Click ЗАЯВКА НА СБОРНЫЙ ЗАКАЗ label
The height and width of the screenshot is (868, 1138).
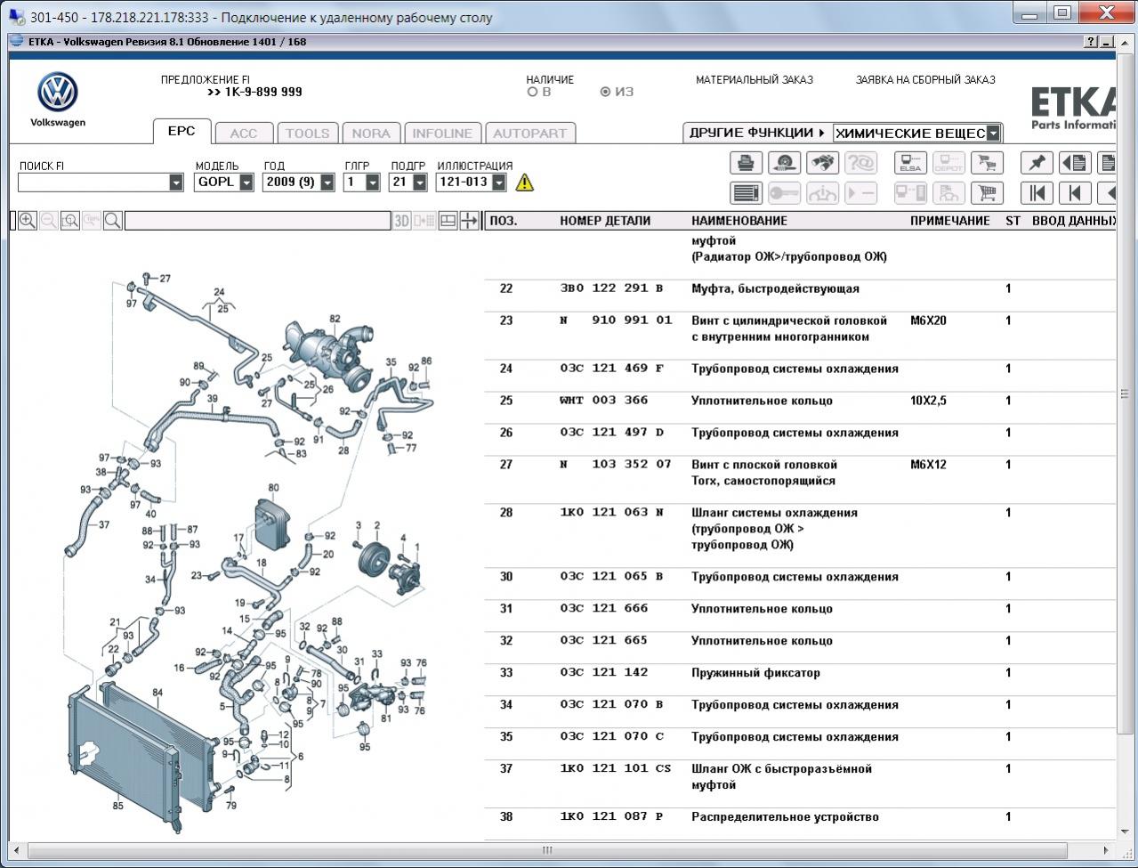coord(925,80)
